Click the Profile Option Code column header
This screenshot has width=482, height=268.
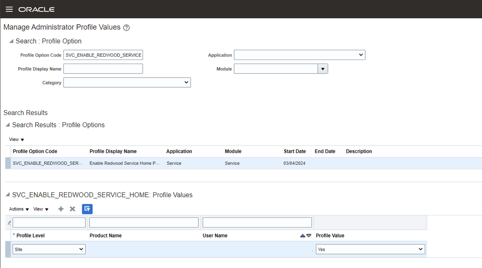pos(35,151)
